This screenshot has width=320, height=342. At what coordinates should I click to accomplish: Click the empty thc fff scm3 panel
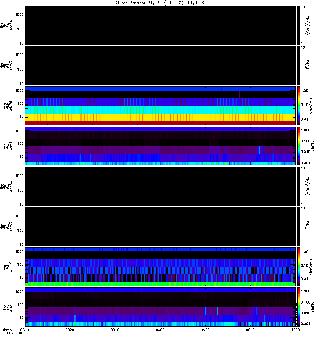click(160, 226)
